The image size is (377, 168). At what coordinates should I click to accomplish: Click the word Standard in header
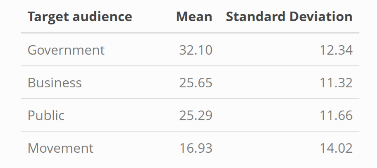(x=256, y=17)
